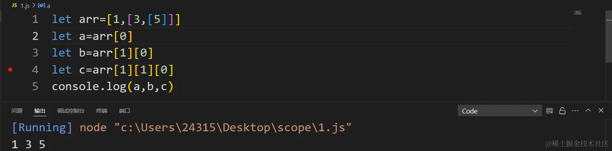Open the 调试控制台 tab
This screenshot has width=612, height=151.
coord(71,111)
